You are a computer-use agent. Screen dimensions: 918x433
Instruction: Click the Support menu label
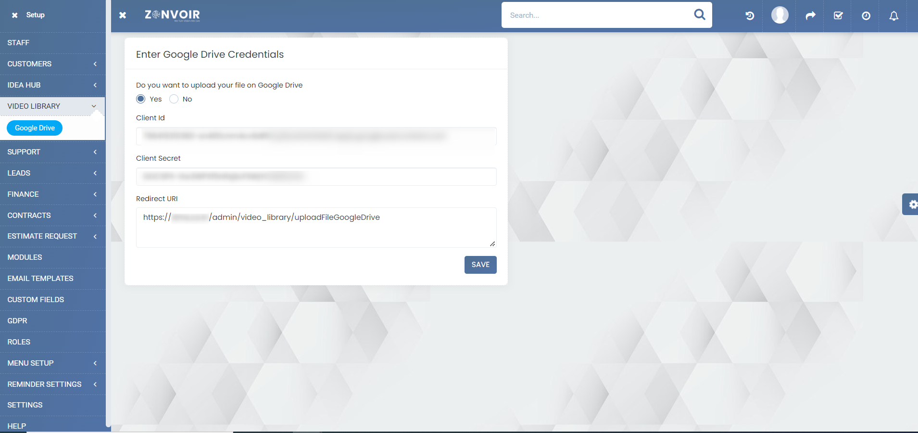[x=24, y=152]
